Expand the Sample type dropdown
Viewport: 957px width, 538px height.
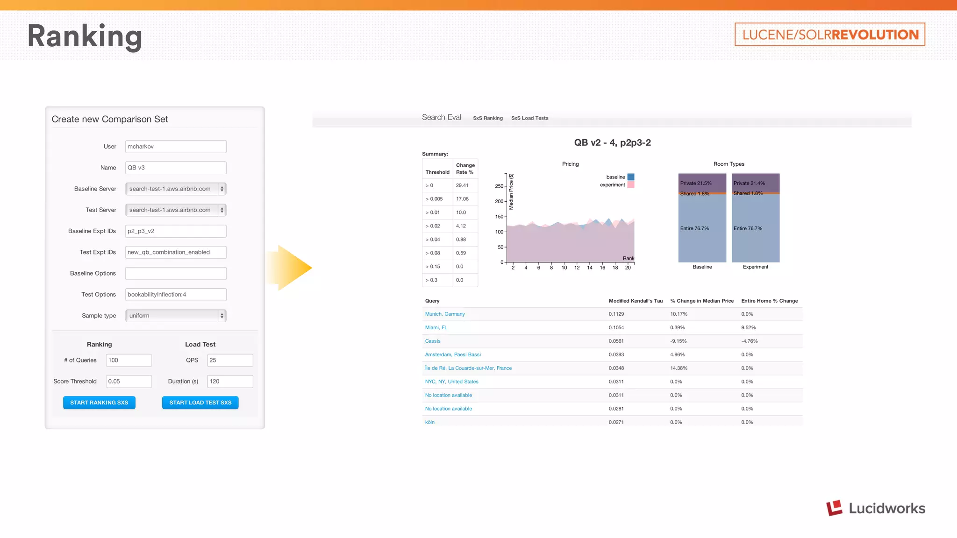pyautogui.click(x=176, y=316)
